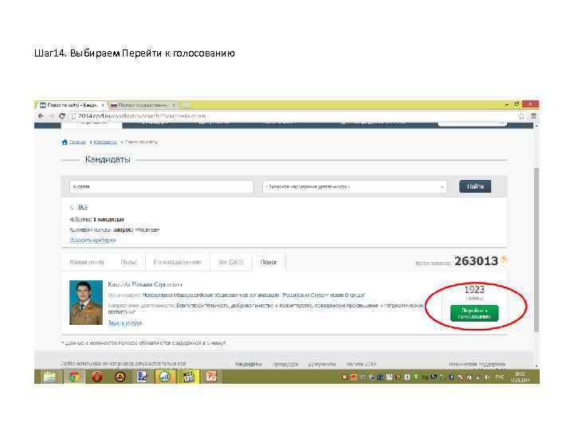Bookmark page with the star icon
Viewport: 574px width, 430px height.
[x=521, y=116]
